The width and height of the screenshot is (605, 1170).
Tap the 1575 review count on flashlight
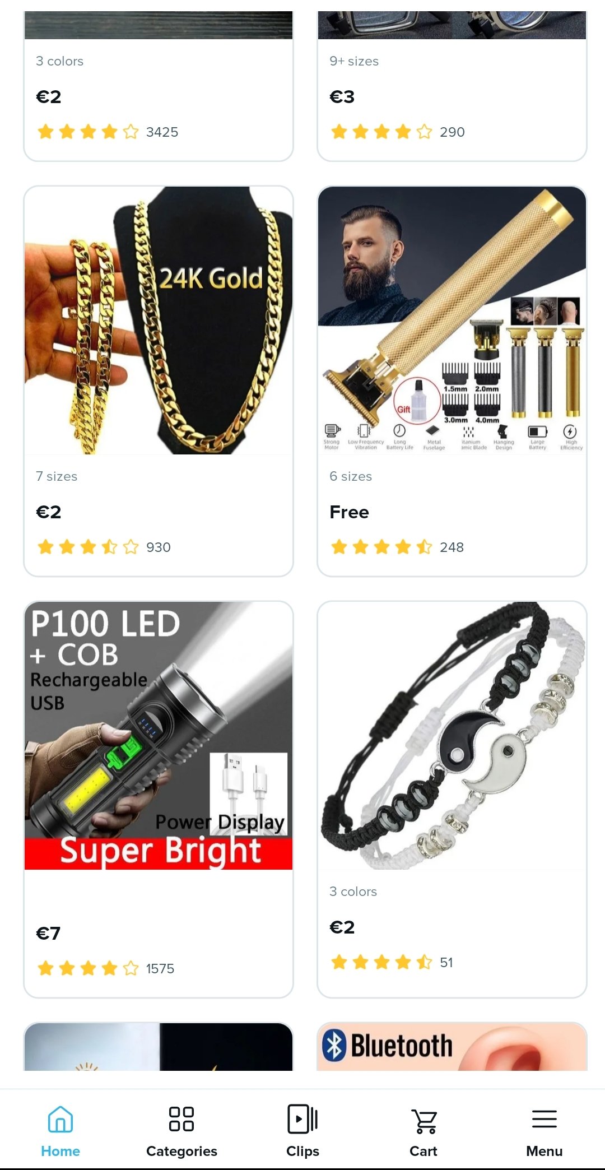(160, 968)
